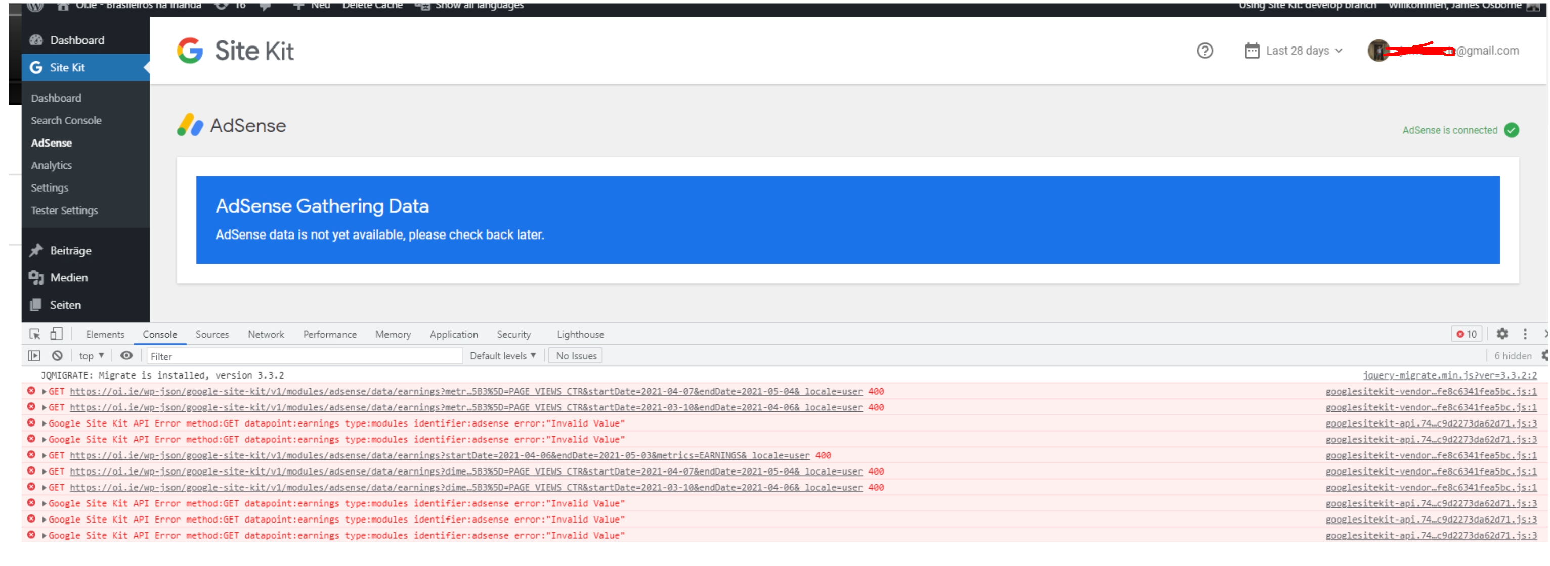
Task: Click the AdSense logo icon next to heading
Action: [190, 125]
